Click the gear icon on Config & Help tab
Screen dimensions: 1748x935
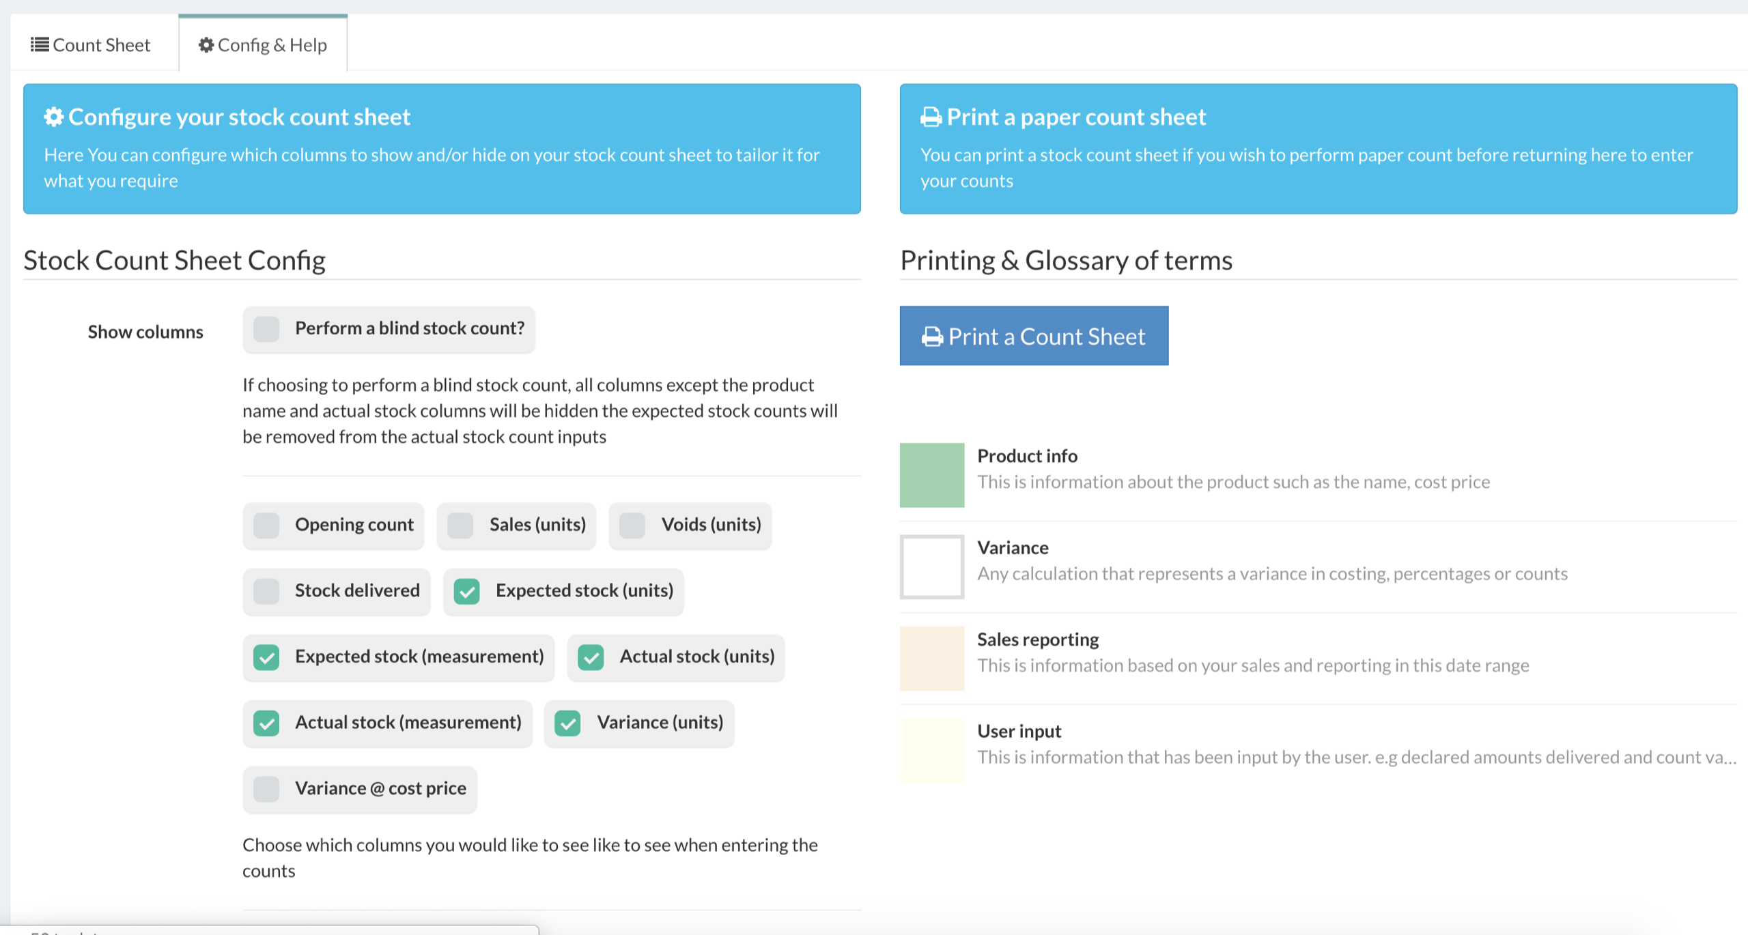coord(206,45)
